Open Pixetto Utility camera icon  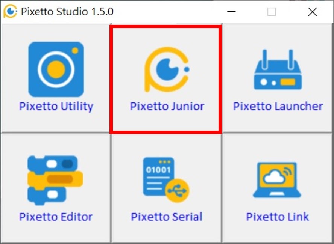tap(56, 69)
